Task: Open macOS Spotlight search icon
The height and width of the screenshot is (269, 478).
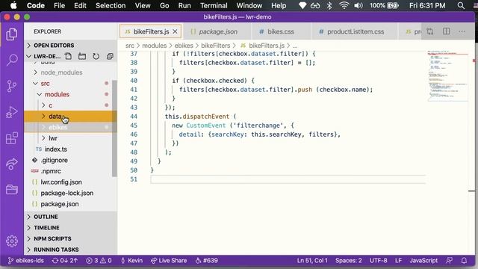Action: click(x=461, y=5)
